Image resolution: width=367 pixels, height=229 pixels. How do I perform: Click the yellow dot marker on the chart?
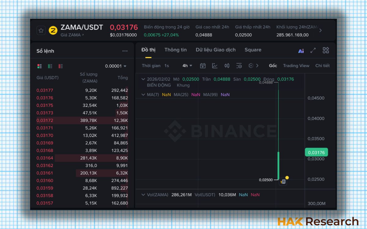287,177
